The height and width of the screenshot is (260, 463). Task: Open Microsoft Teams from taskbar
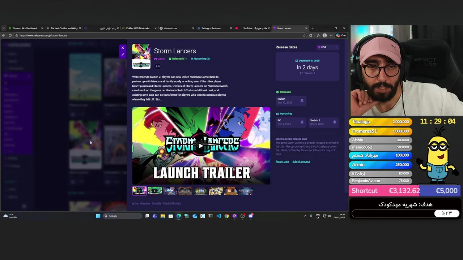click(155, 216)
